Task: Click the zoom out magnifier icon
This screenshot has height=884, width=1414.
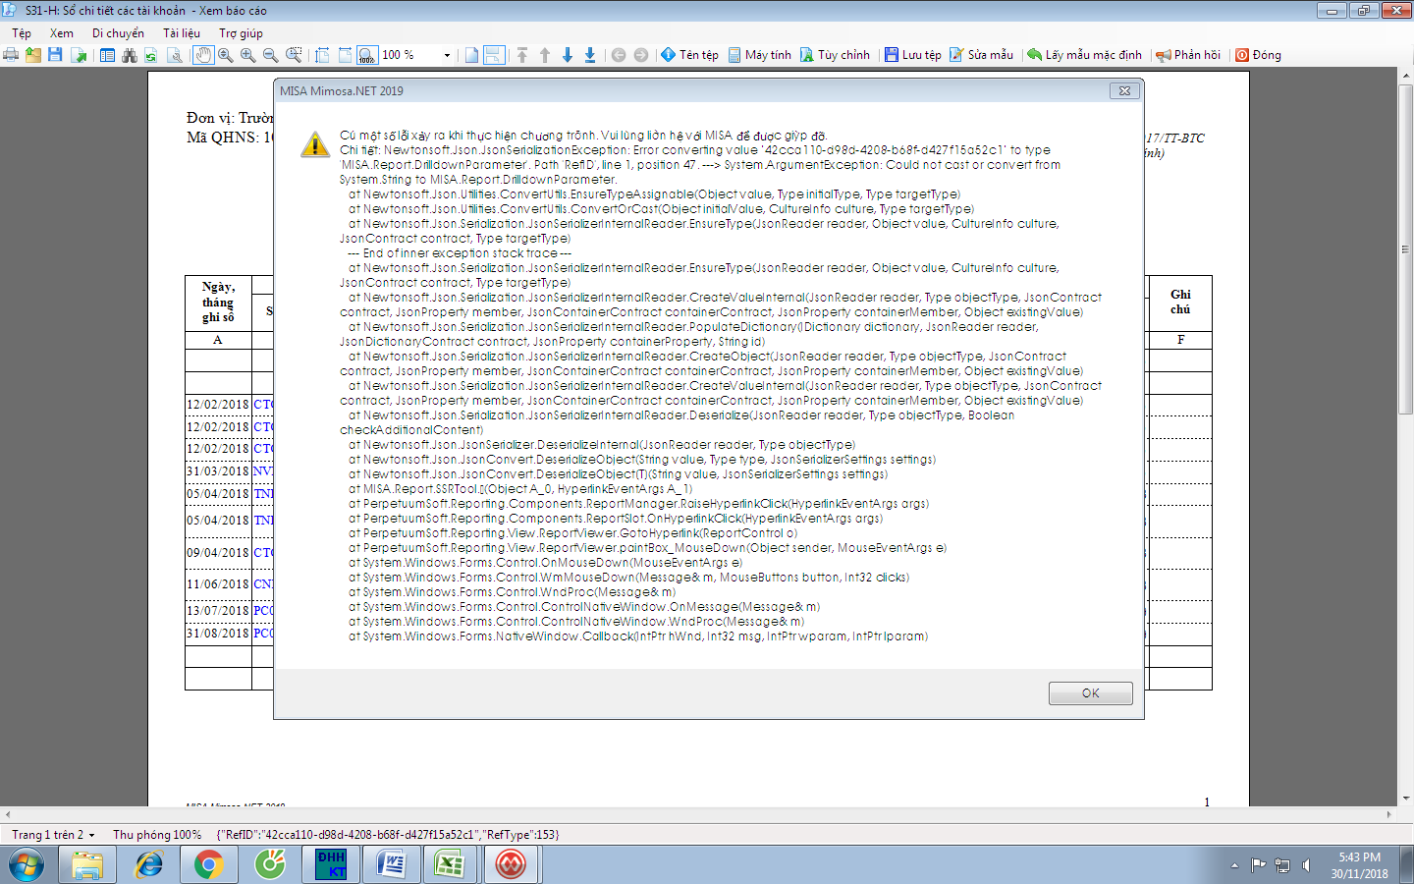Action: [271, 55]
